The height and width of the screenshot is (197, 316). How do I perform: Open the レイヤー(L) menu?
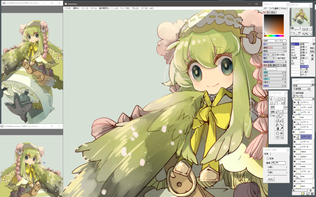(93, 8)
